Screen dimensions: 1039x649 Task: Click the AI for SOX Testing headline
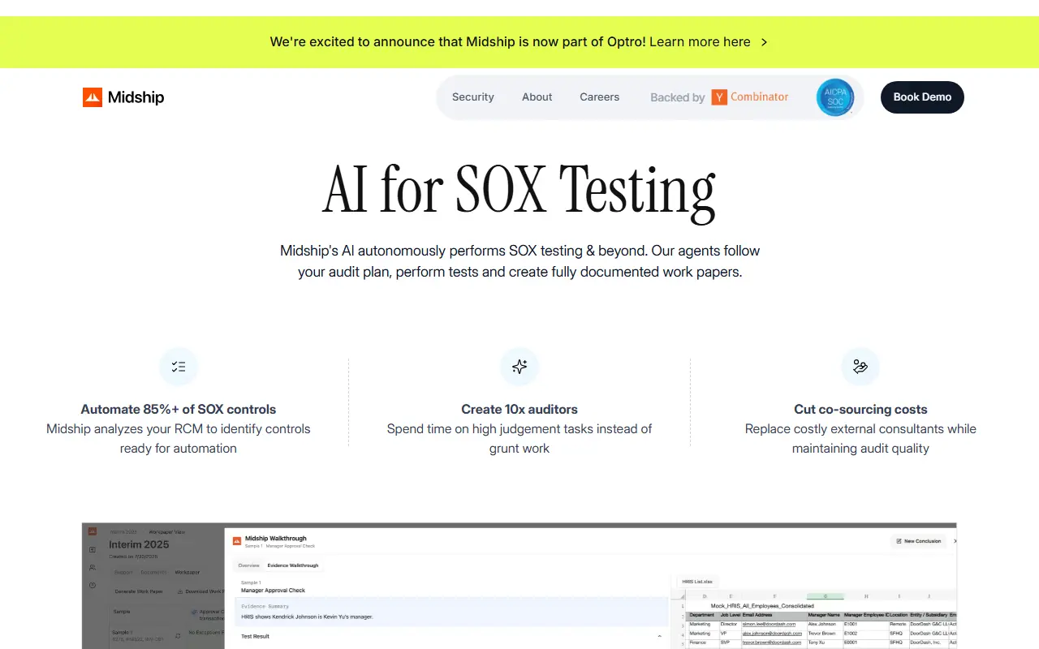pyautogui.click(x=519, y=191)
